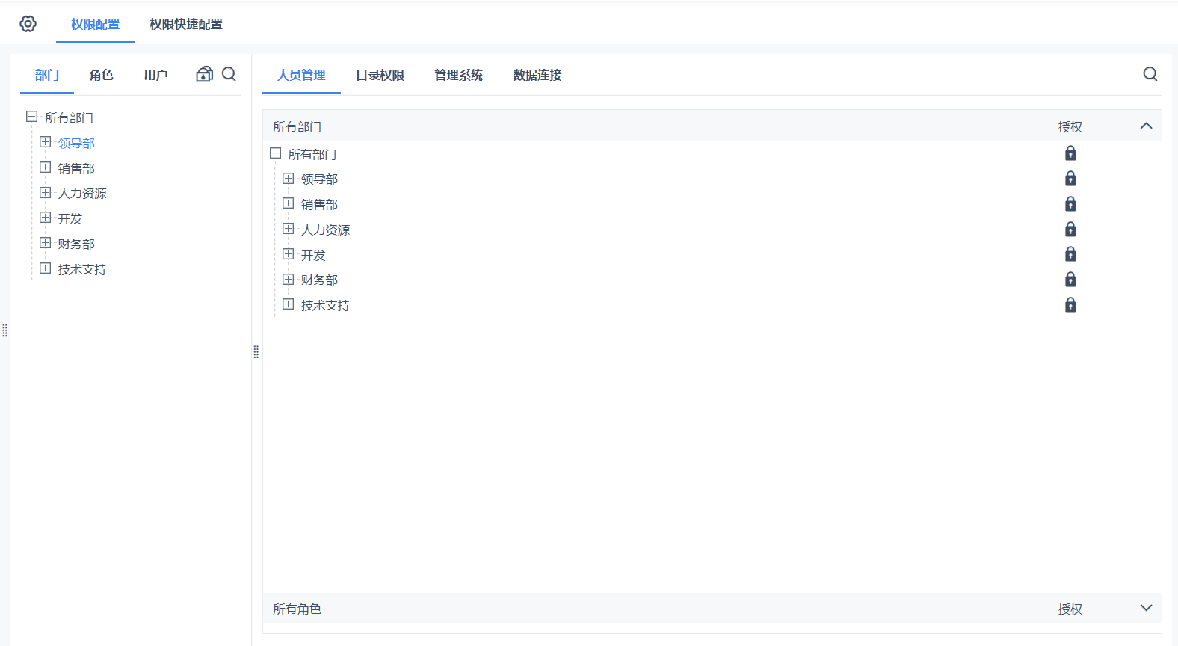
Task: Open search at right panel corner
Action: (1150, 74)
